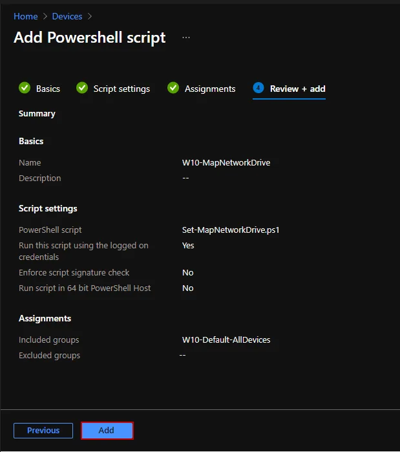This screenshot has height=452, width=400.
Task: Click the Included groups label
Action: pos(49,340)
